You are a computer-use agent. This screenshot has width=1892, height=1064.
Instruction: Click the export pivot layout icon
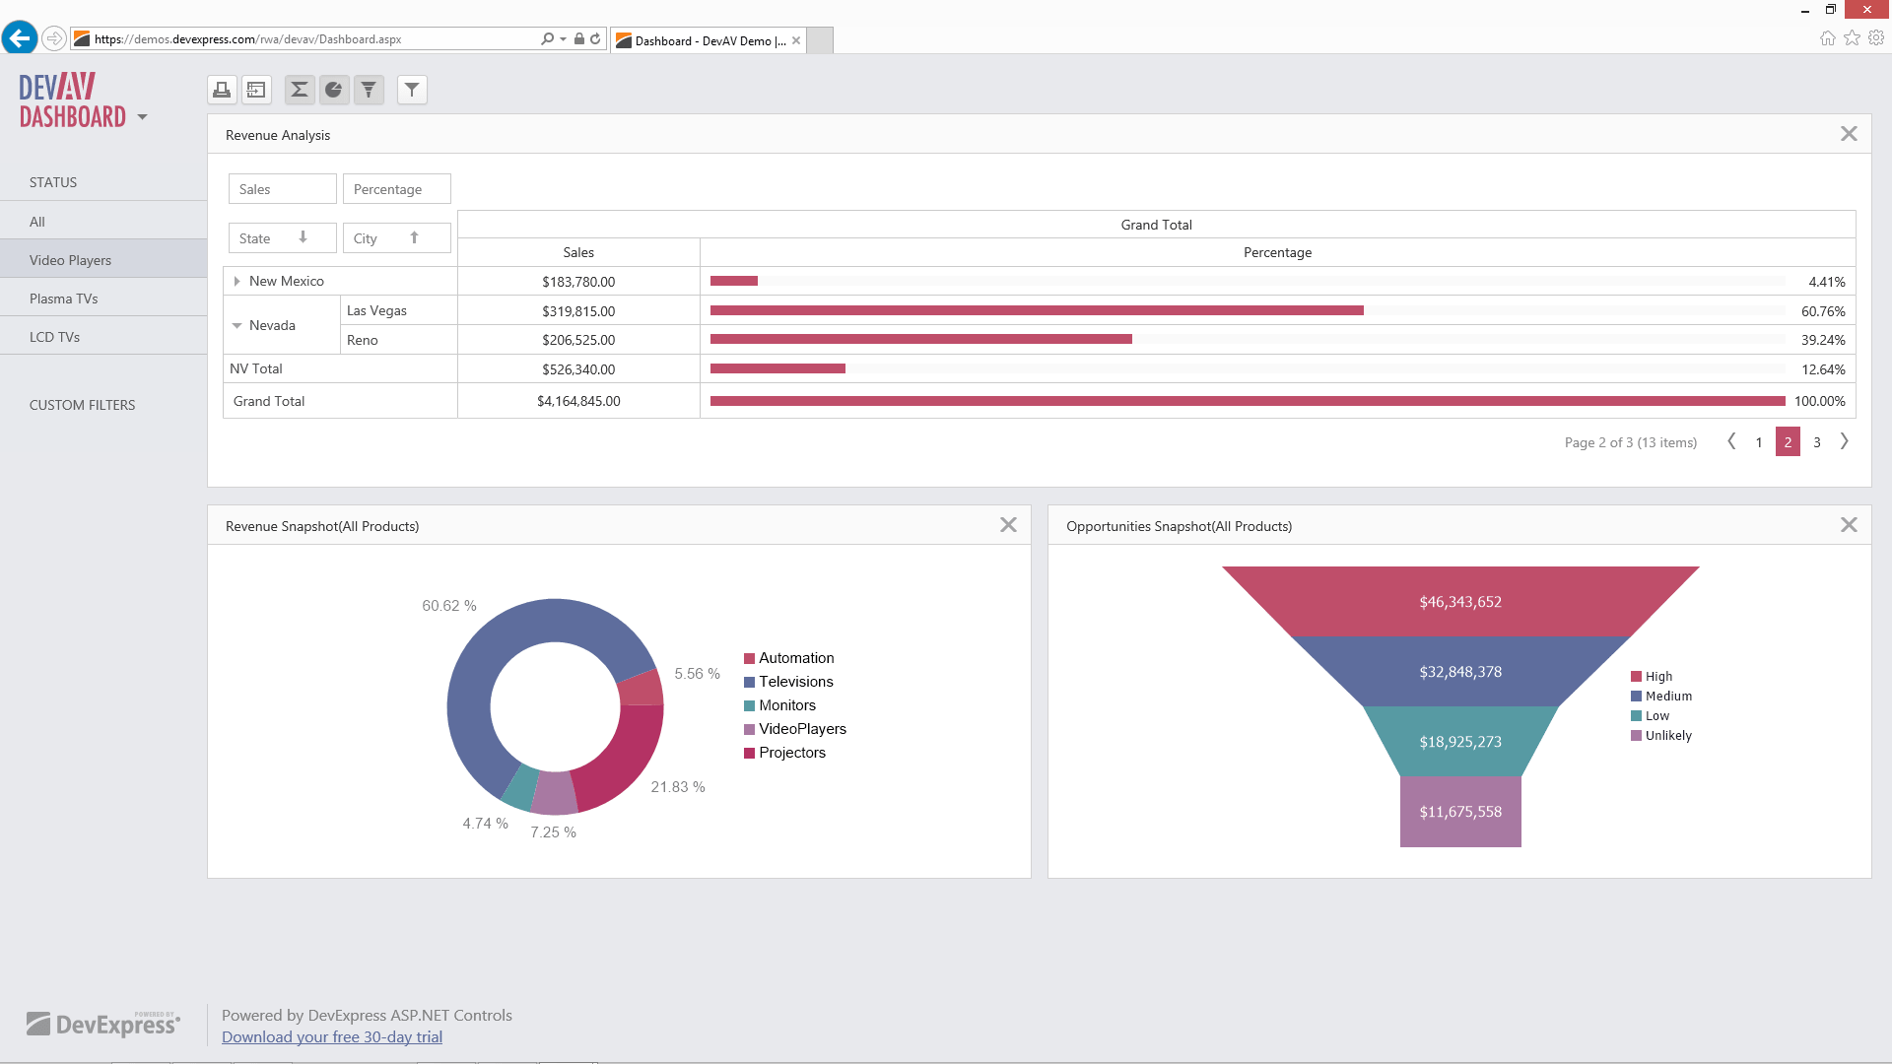[256, 90]
